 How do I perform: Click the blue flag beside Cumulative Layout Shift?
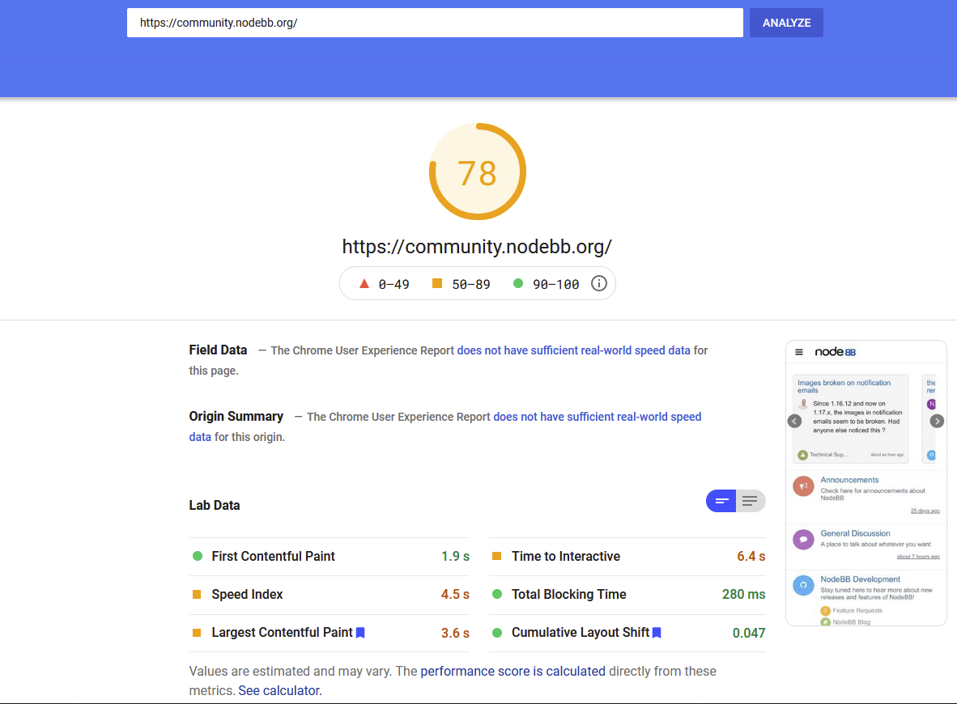click(x=656, y=632)
